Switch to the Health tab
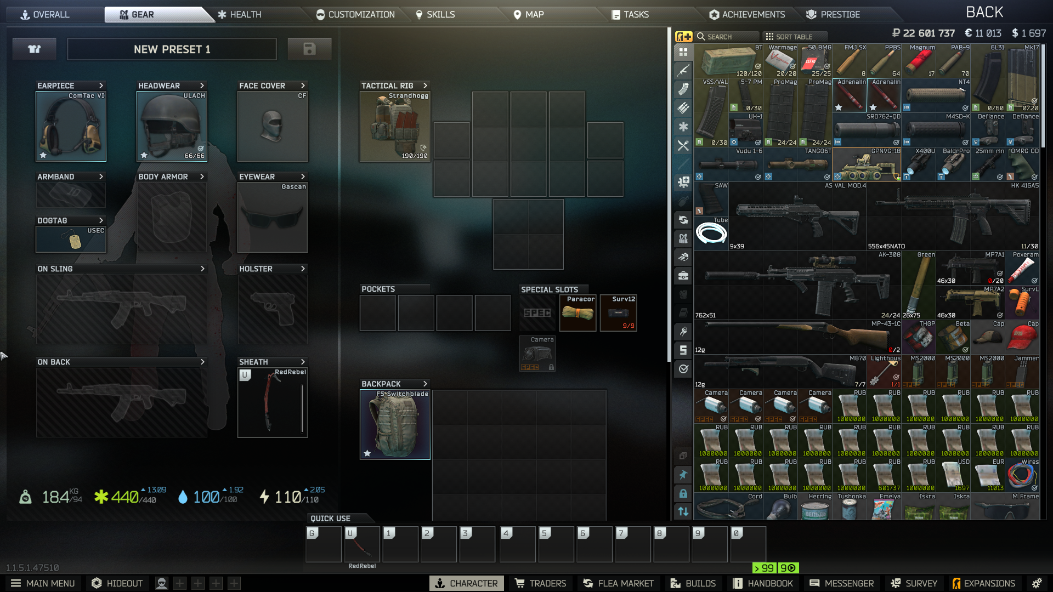This screenshot has width=1053, height=592. coord(240,15)
